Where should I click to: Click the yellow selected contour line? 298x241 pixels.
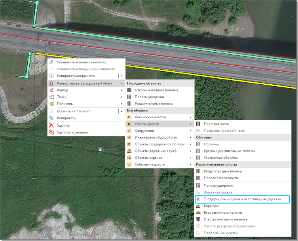point(211,76)
